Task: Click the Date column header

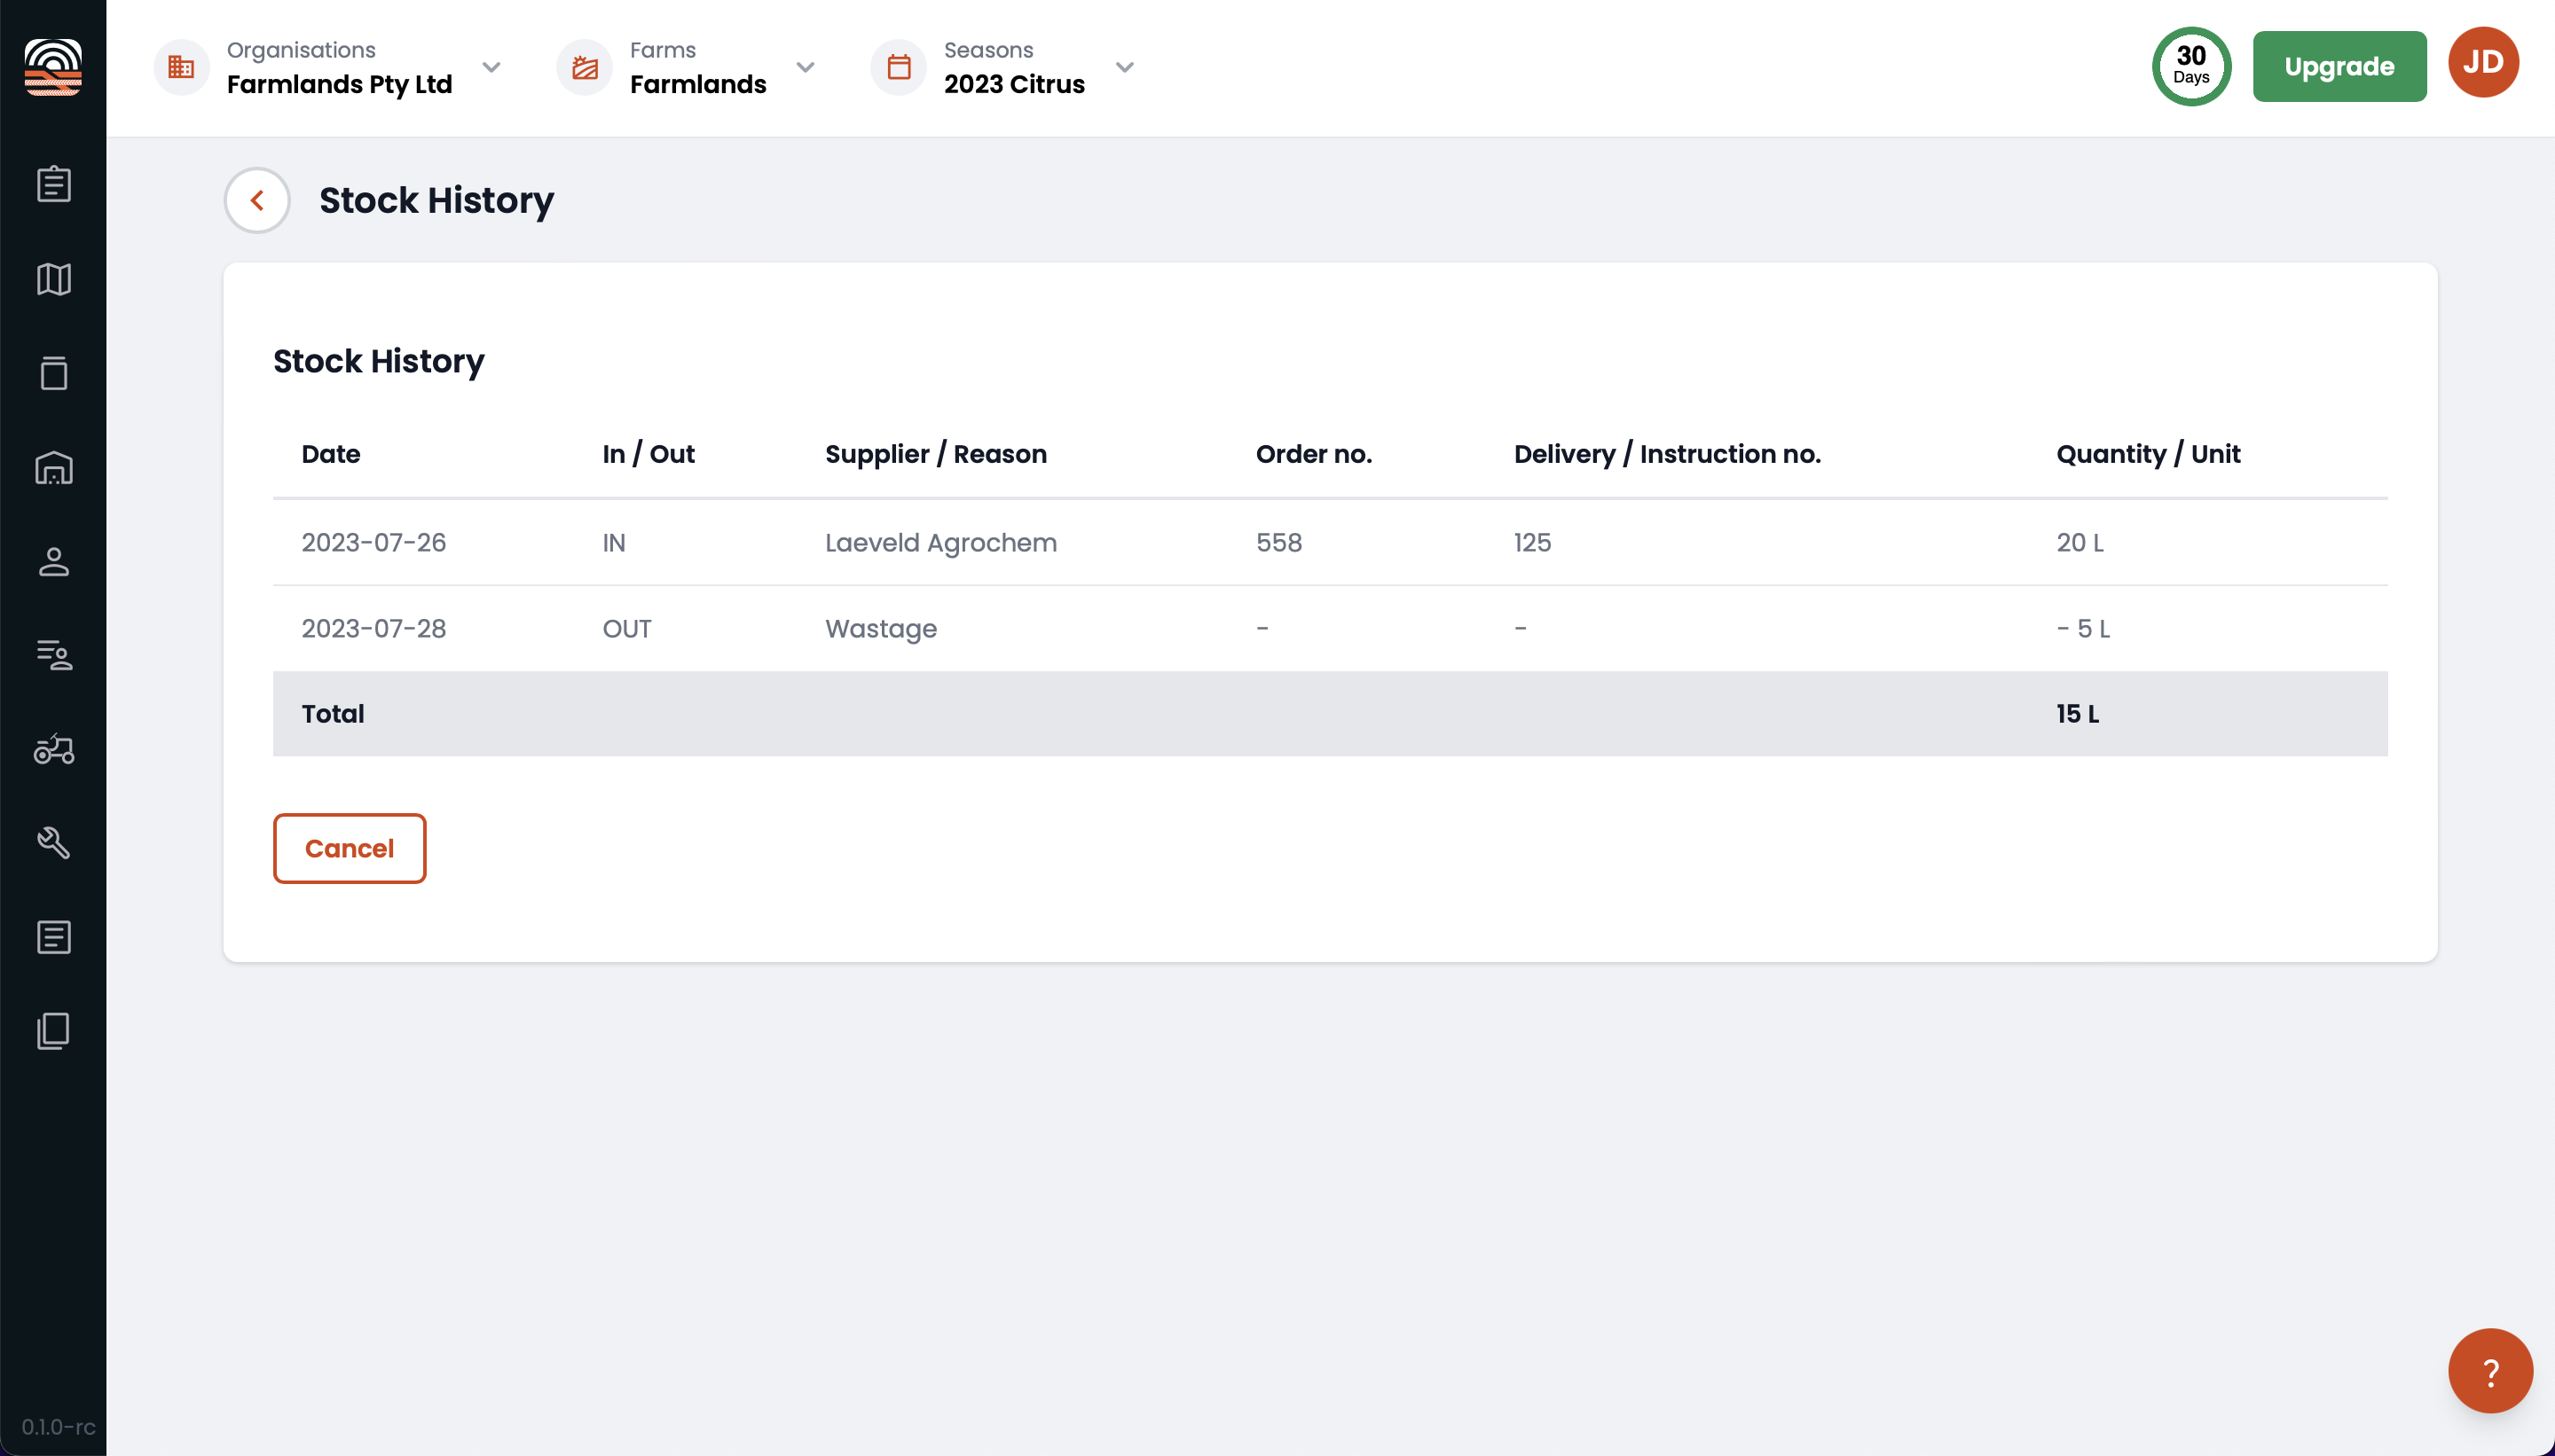Action: [331, 454]
